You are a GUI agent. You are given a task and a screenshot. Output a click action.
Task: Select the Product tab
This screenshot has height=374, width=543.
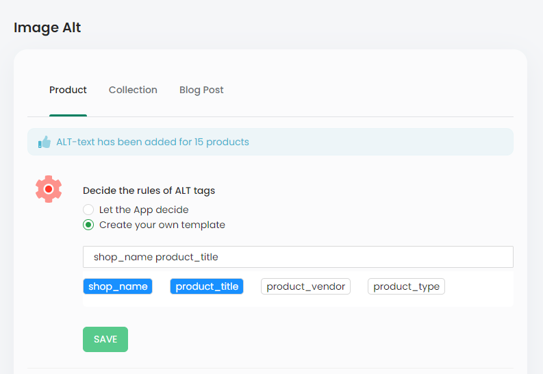click(68, 90)
